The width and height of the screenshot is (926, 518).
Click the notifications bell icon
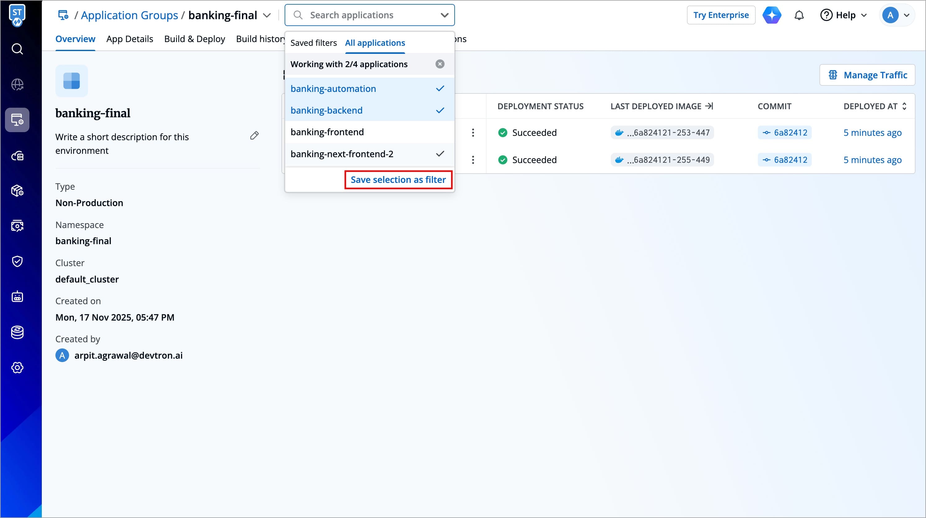click(799, 15)
